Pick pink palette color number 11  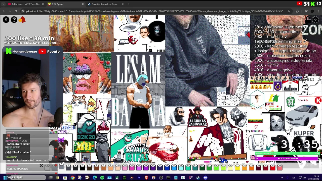tap(125, 167)
